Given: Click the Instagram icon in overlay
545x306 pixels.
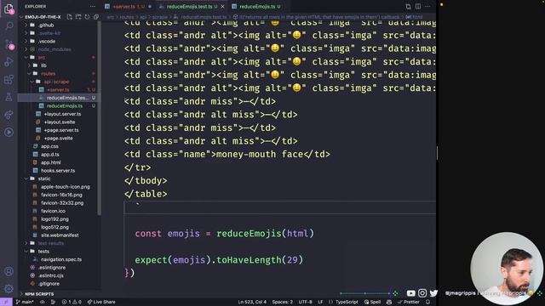Looking at the screenshot, I should click(x=422, y=293).
